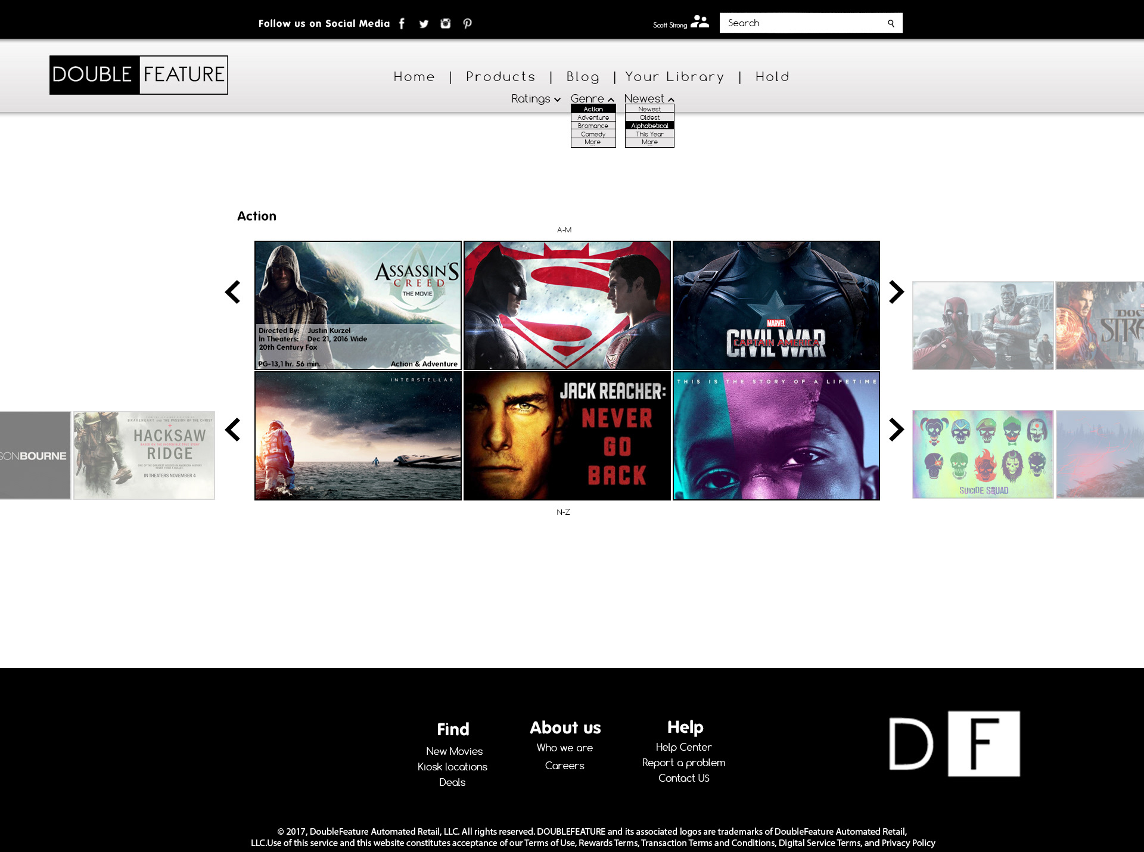
Task: Open faded Jason Bourne thumbnail
Action: pos(35,455)
